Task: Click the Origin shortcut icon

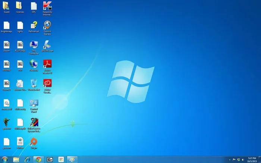Action: (x=34, y=142)
